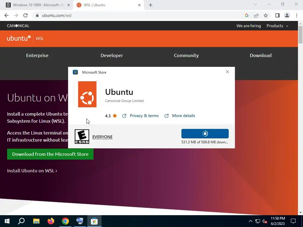The height and width of the screenshot is (227, 303).
Task: Click the ubuntu WSL logo
Action: [x=25, y=38]
